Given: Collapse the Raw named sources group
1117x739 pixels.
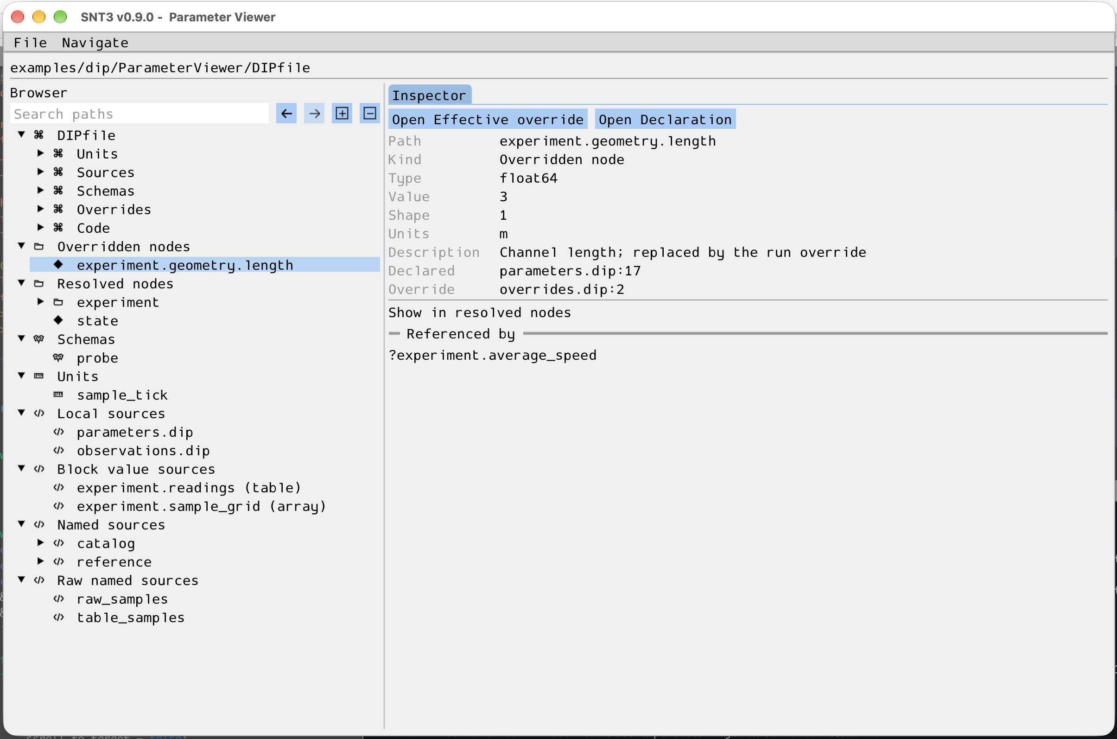Looking at the screenshot, I should 21,579.
